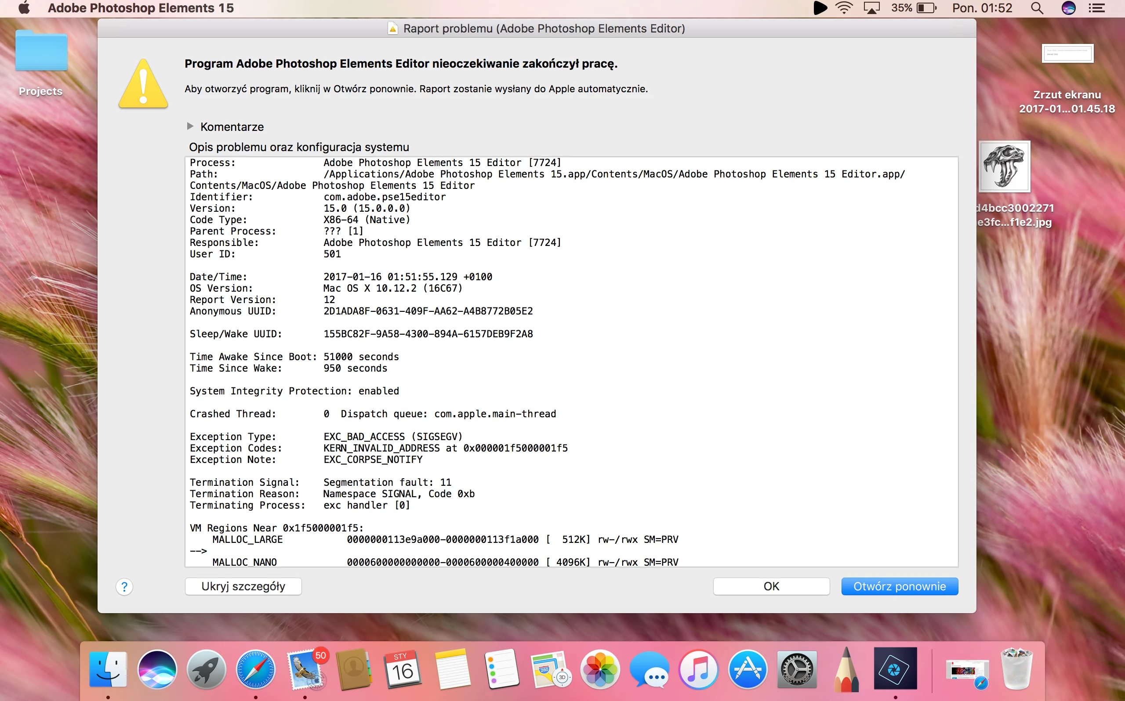Open Spotlight search in menu bar

pos(1037,8)
